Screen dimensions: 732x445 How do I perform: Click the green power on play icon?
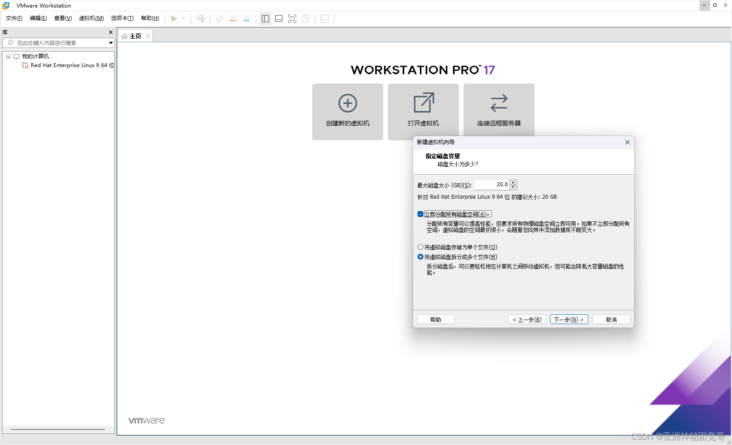pyautogui.click(x=174, y=19)
